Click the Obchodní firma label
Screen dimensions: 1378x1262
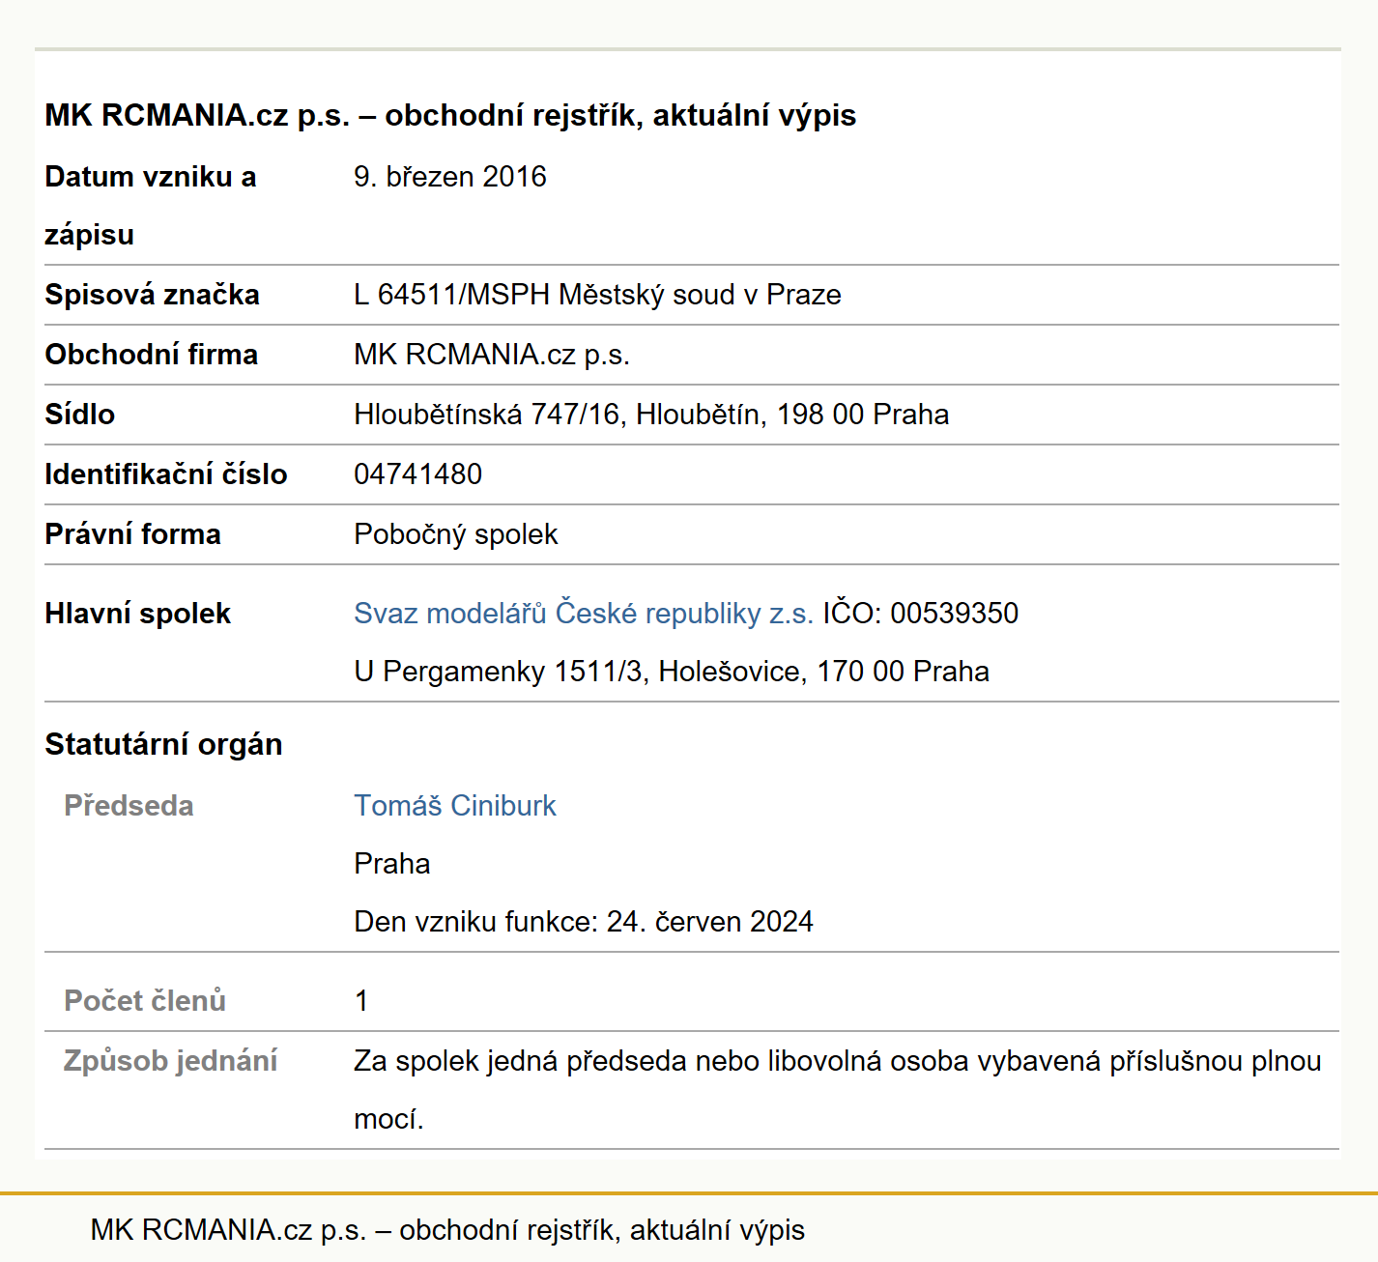(x=151, y=355)
